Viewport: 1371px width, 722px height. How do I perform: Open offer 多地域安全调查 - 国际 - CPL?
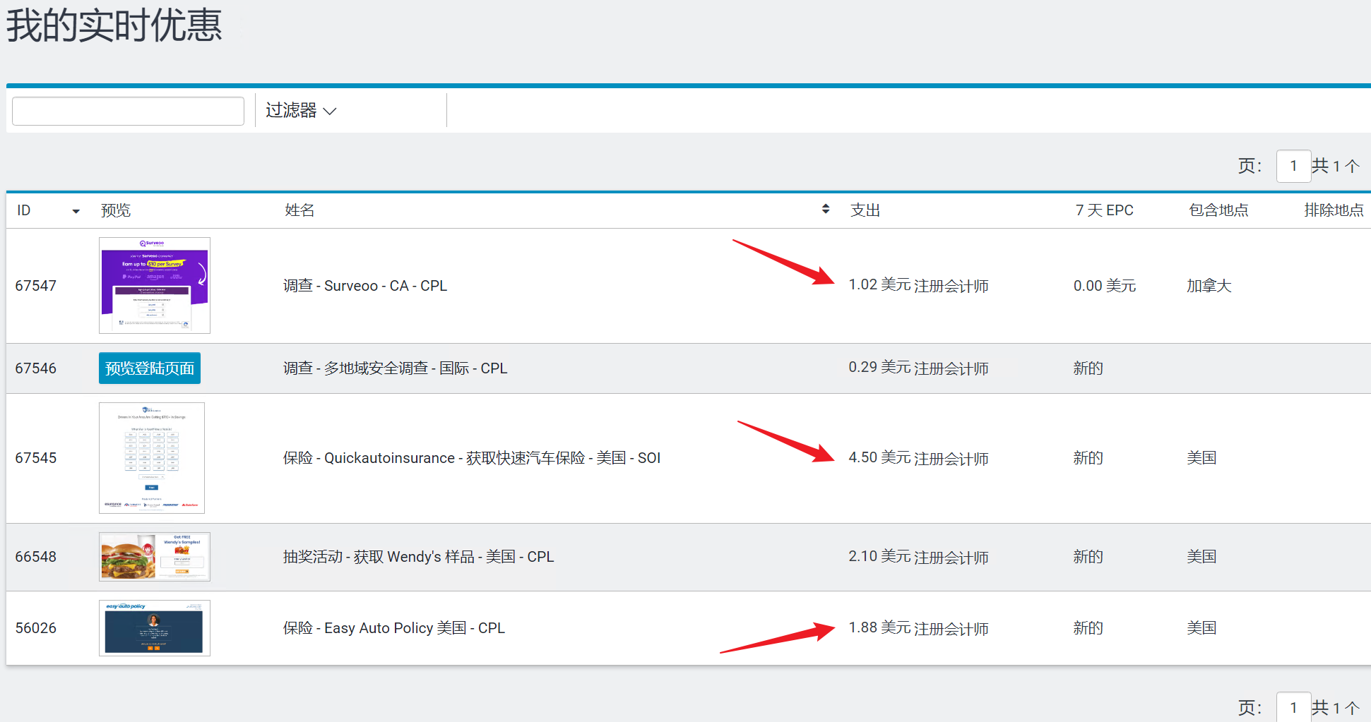[x=395, y=368]
